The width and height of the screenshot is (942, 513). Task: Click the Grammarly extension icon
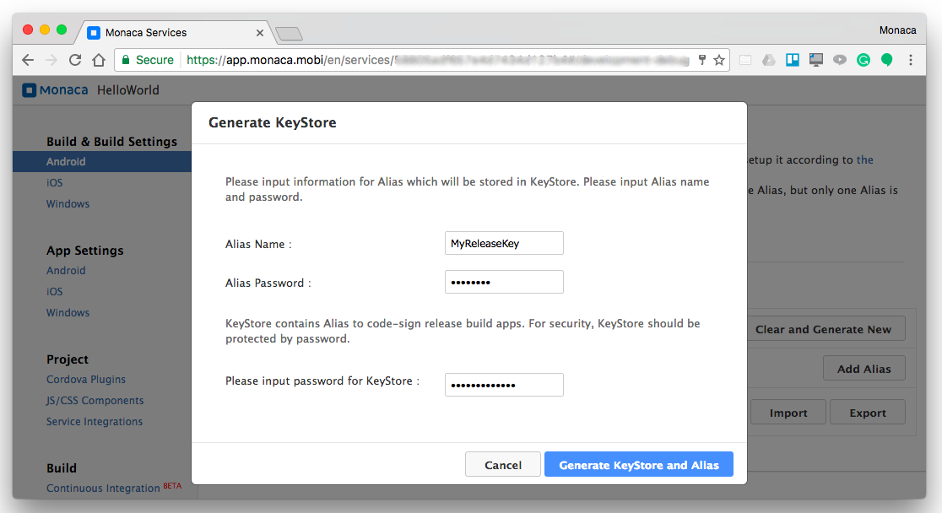tap(863, 60)
